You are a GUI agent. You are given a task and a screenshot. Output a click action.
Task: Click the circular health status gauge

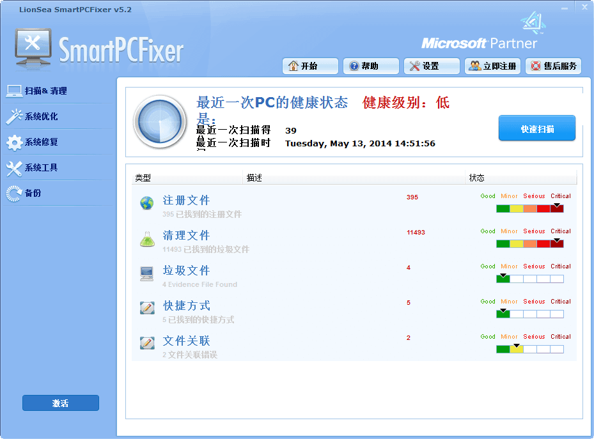point(160,123)
